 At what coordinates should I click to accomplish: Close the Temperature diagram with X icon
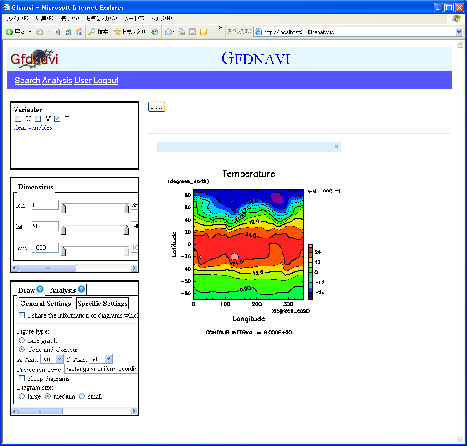tap(336, 147)
